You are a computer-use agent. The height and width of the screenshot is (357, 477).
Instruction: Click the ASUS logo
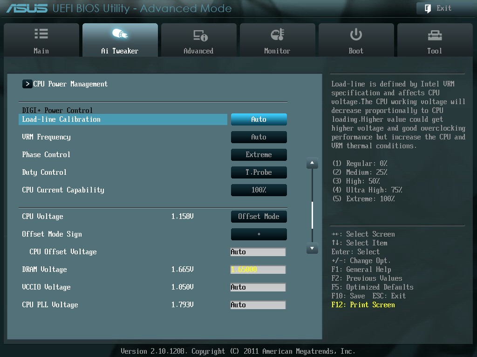coord(27,8)
